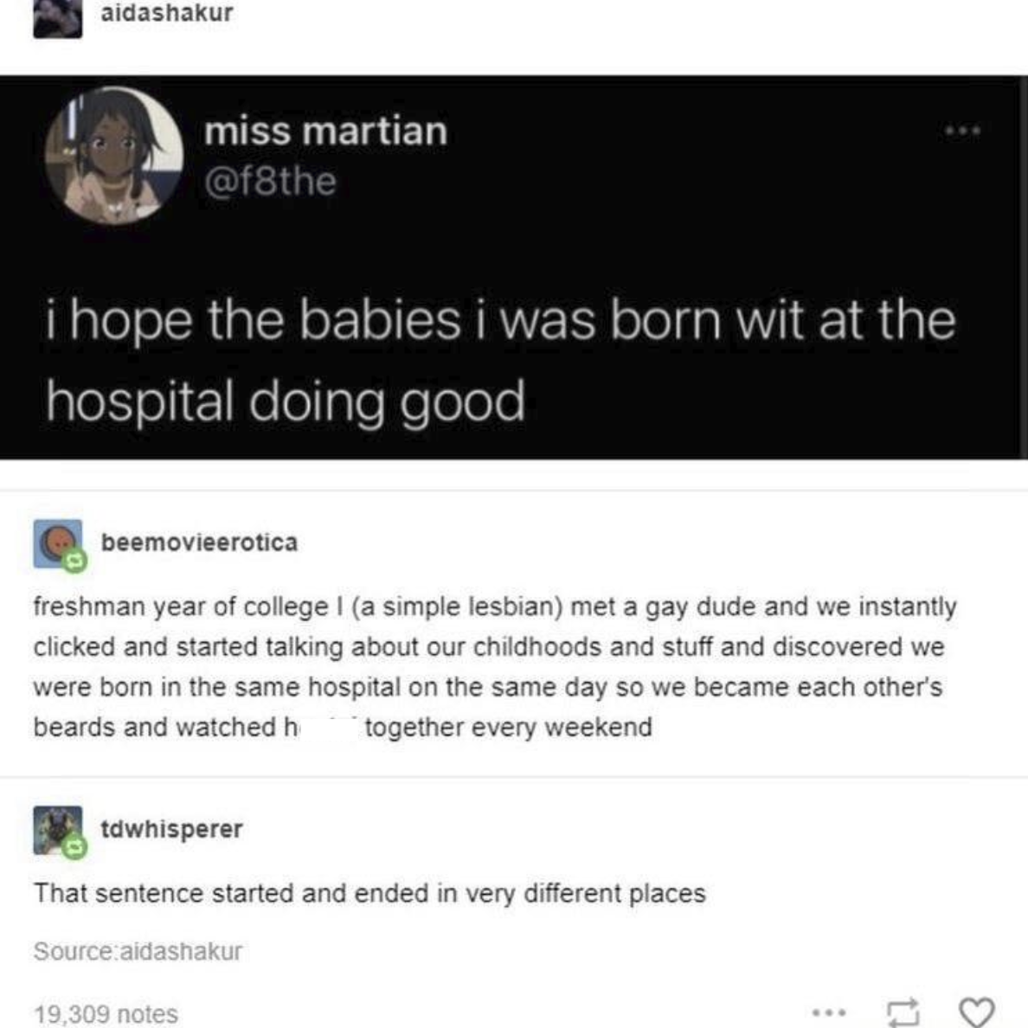Viewport: 1028px width, 1028px height.
Task: Click miss martian's round profile picture
Action: pyautogui.click(x=113, y=156)
